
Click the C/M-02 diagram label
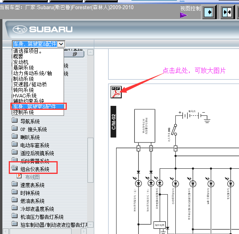point(113,121)
